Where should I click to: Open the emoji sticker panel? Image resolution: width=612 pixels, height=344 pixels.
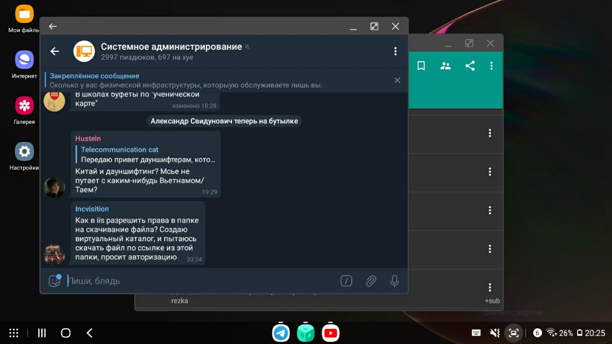point(55,281)
